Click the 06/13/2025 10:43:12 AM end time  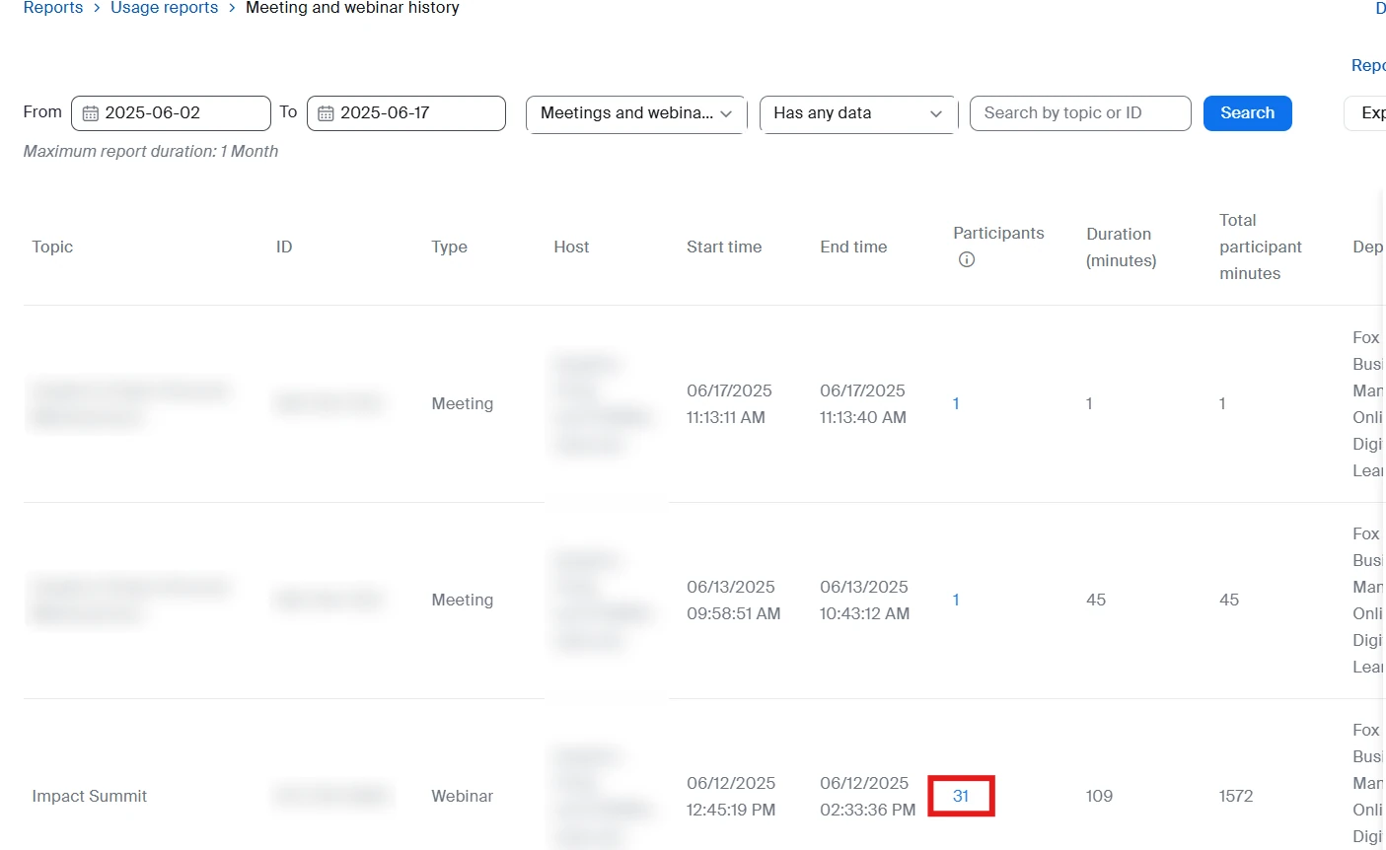click(x=864, y=600)
